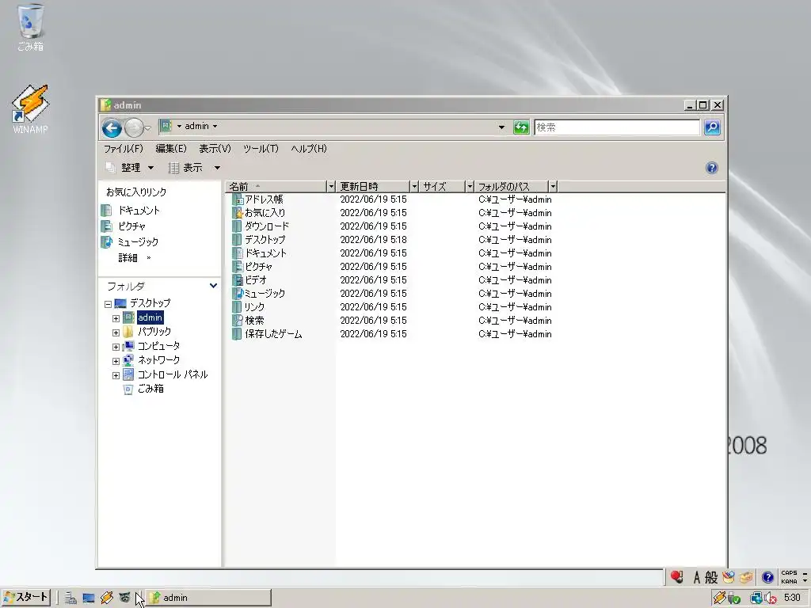Image resolution: width=811 pixels, height=608 pixels.
Task: Start search with the magnifier button
Action: pyautogui.click(x=712, y=127)
